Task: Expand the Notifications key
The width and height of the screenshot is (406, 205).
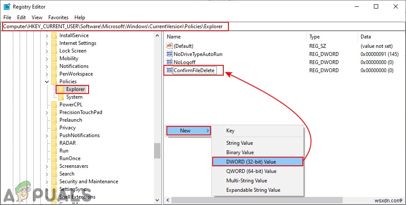Action: pyautogui.click(x=47, y=67)
